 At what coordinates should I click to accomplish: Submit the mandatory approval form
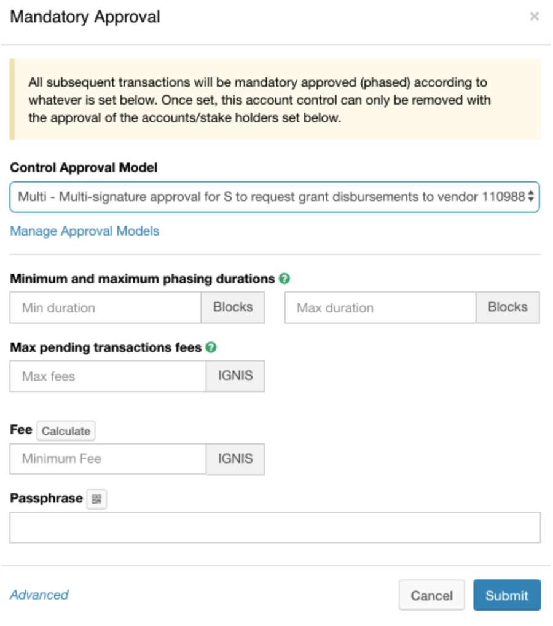tap(507, 595)
